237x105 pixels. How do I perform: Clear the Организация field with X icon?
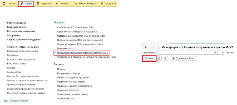[x=219, y=53]
